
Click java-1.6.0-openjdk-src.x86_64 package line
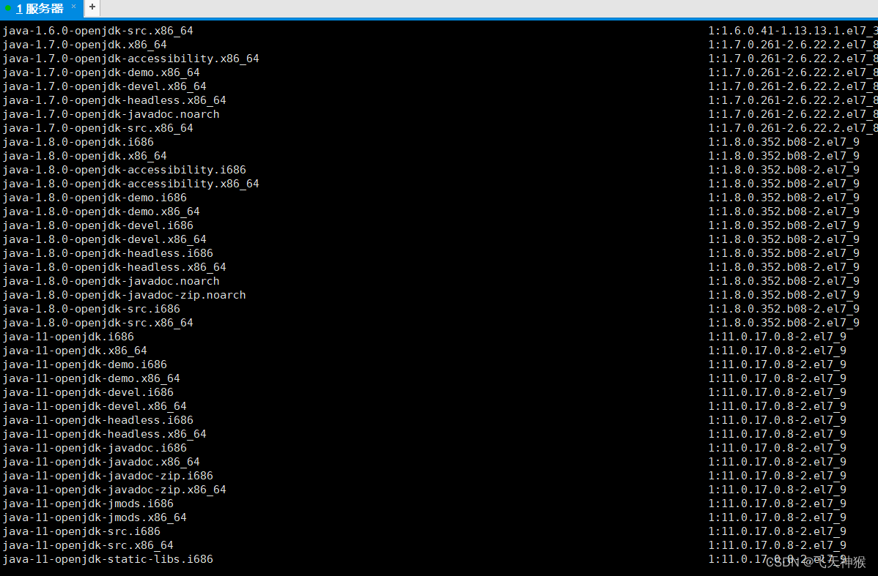[98, 31]
